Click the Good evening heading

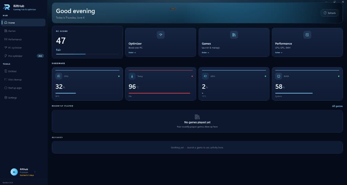click(76, 11)
